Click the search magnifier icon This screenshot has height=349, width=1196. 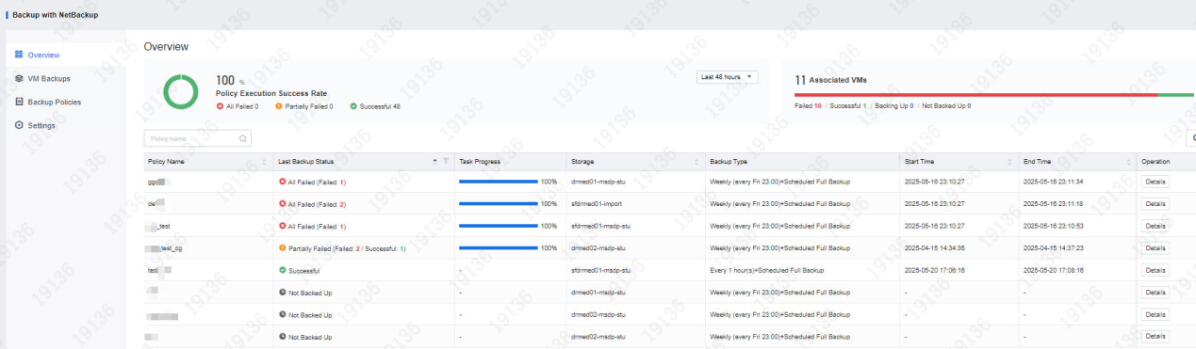pyautogui.click(x=243, y=139)
